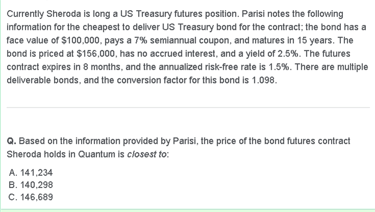375x212 pixels.
Task: Pick answer option C. 146,689
Action: 31,197
